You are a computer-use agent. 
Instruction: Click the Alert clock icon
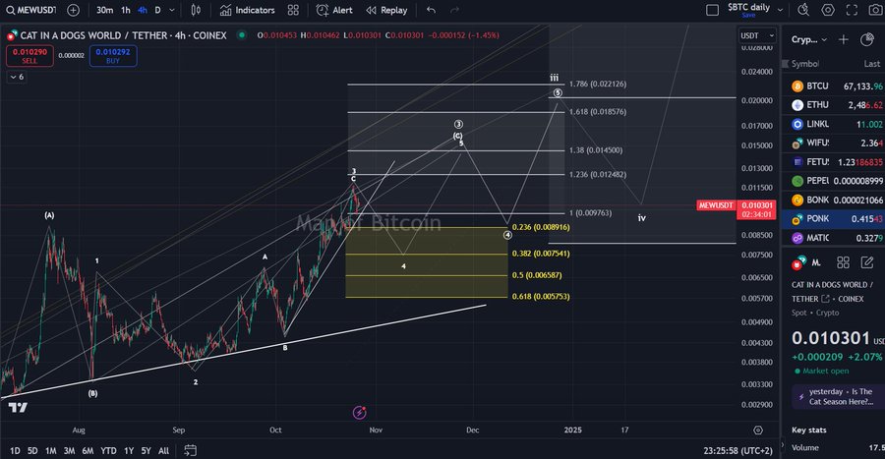tap(334, 10)
